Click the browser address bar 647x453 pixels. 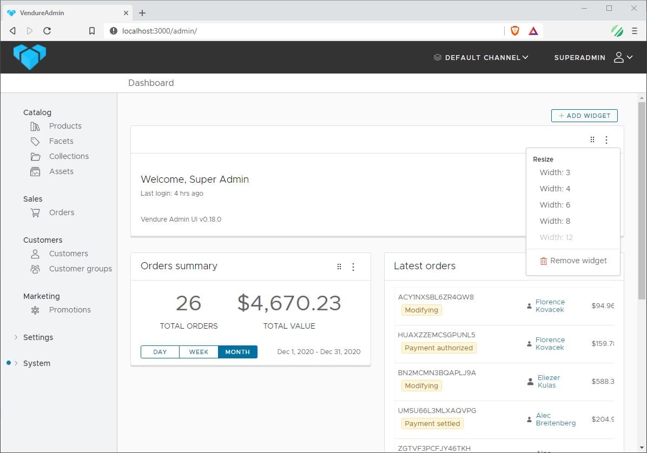(x=303, y=31)
